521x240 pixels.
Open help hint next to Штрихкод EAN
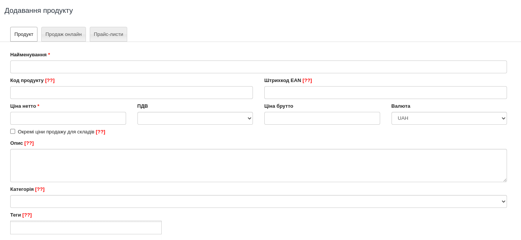point(307,81)
